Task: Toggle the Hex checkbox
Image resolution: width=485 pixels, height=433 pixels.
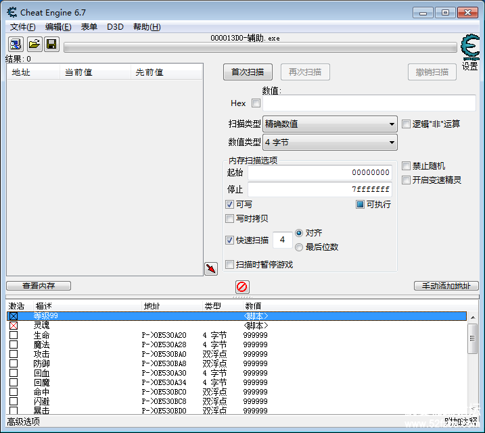Action: [x=256, y=103]
